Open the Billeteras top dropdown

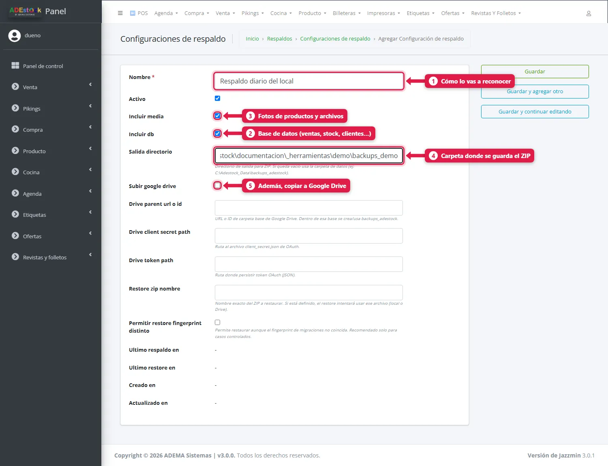(347, 13)
